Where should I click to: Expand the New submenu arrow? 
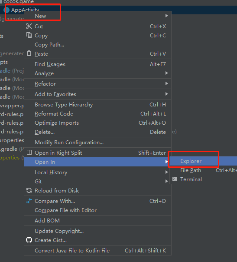166,16
